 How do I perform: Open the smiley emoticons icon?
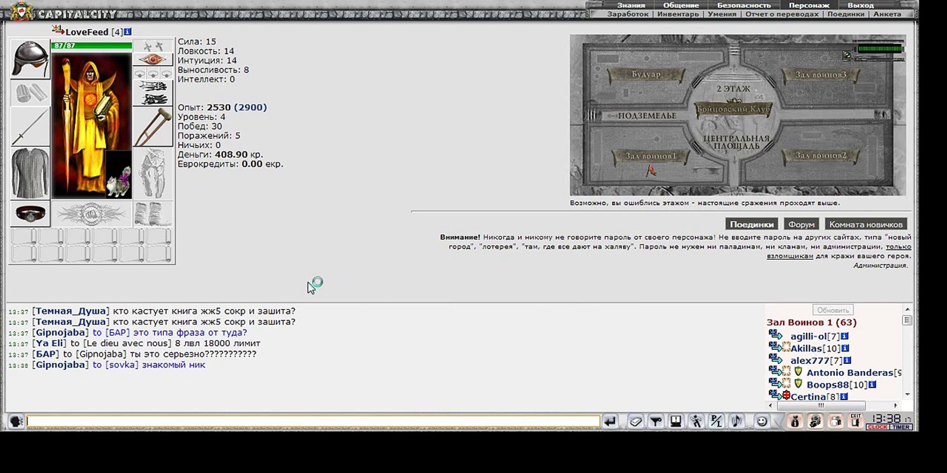[762, 421]
